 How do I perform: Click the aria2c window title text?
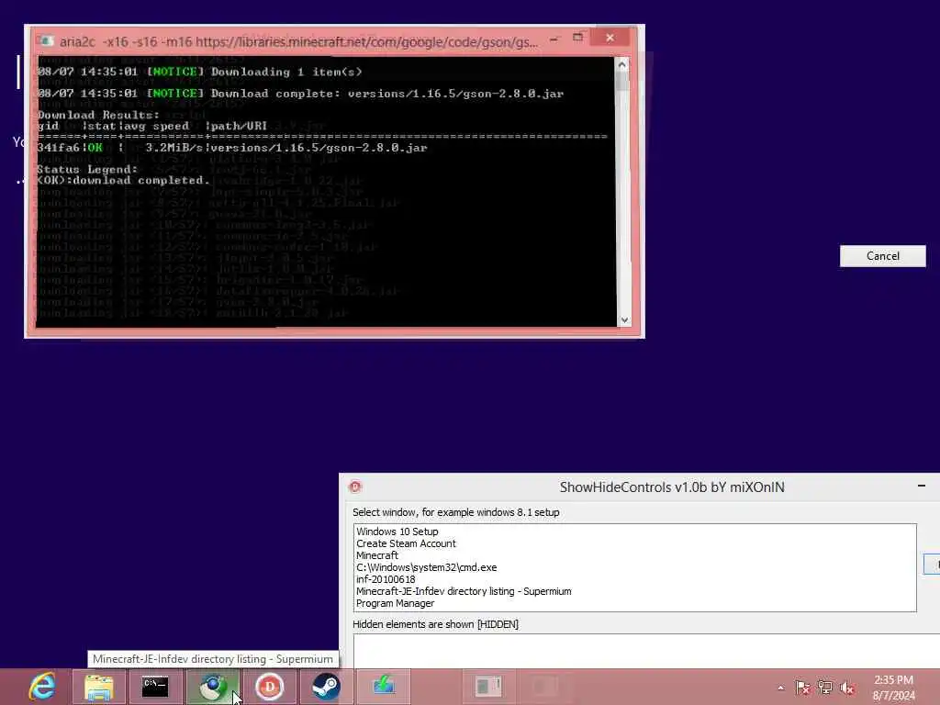(298, 41)
